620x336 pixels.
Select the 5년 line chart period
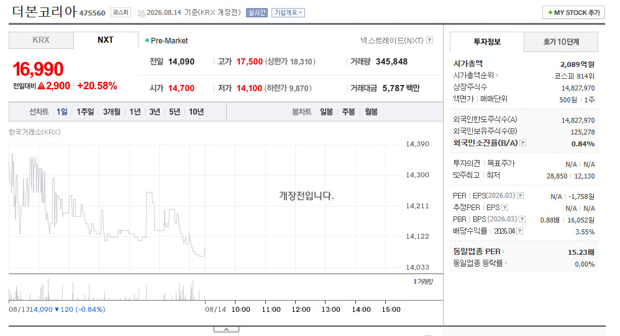[175, 112]
